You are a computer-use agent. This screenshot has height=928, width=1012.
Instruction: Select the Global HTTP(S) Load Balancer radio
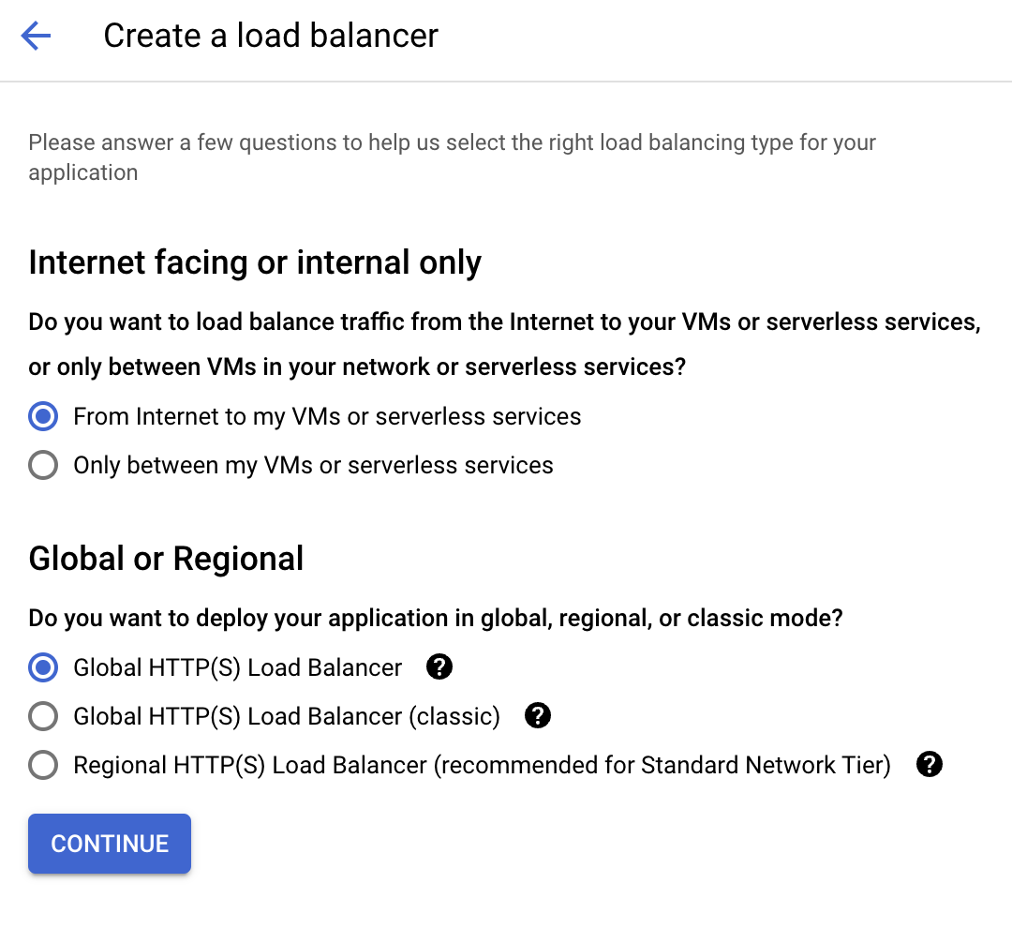(x=43, y=667)
